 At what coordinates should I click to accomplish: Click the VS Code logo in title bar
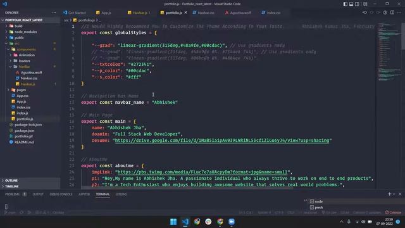(x=4, y=4)
